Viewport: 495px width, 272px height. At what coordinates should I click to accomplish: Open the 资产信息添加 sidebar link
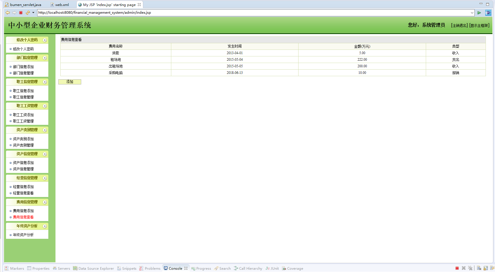(x=23, y=163)
